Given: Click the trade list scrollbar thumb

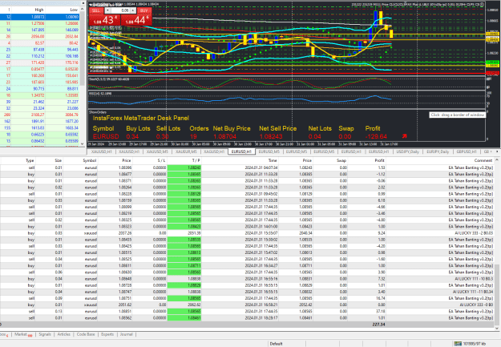Looking at the screenshot, I should 497,293.
